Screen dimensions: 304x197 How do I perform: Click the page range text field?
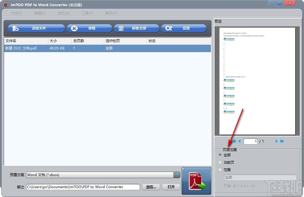260,177
